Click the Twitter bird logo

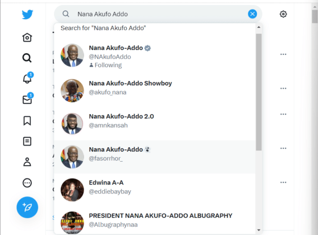tap(27, 15)
